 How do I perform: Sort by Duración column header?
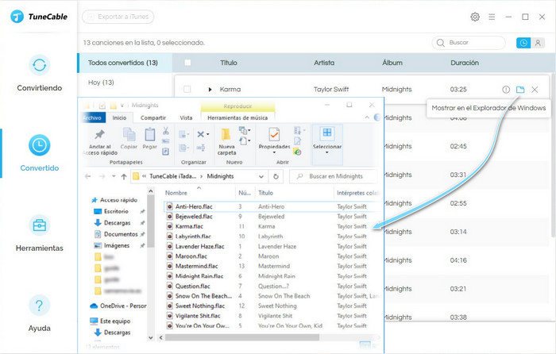[x=465, y=63]
